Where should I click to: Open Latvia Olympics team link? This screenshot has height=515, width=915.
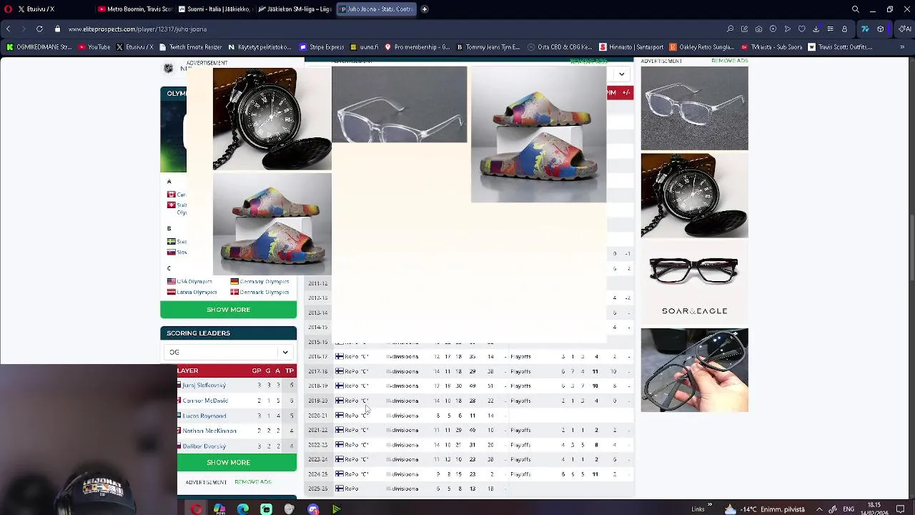[x=197, y=292]
